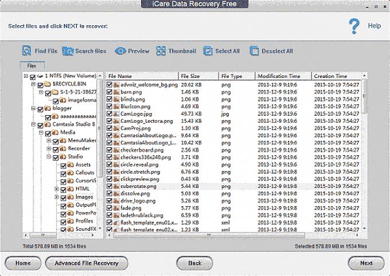Image resolution: width=390 pixels, height=276 pixels.
Task: Toggle checkbox for drive_logo.png
Action: pos(110,201)
